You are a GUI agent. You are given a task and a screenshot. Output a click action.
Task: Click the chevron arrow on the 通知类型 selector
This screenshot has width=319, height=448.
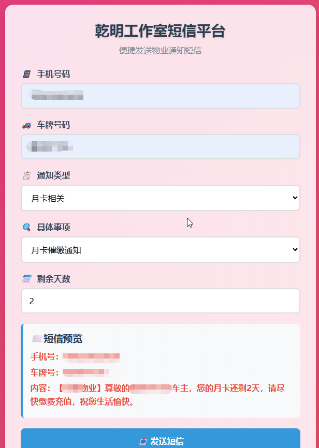point(295,198)
